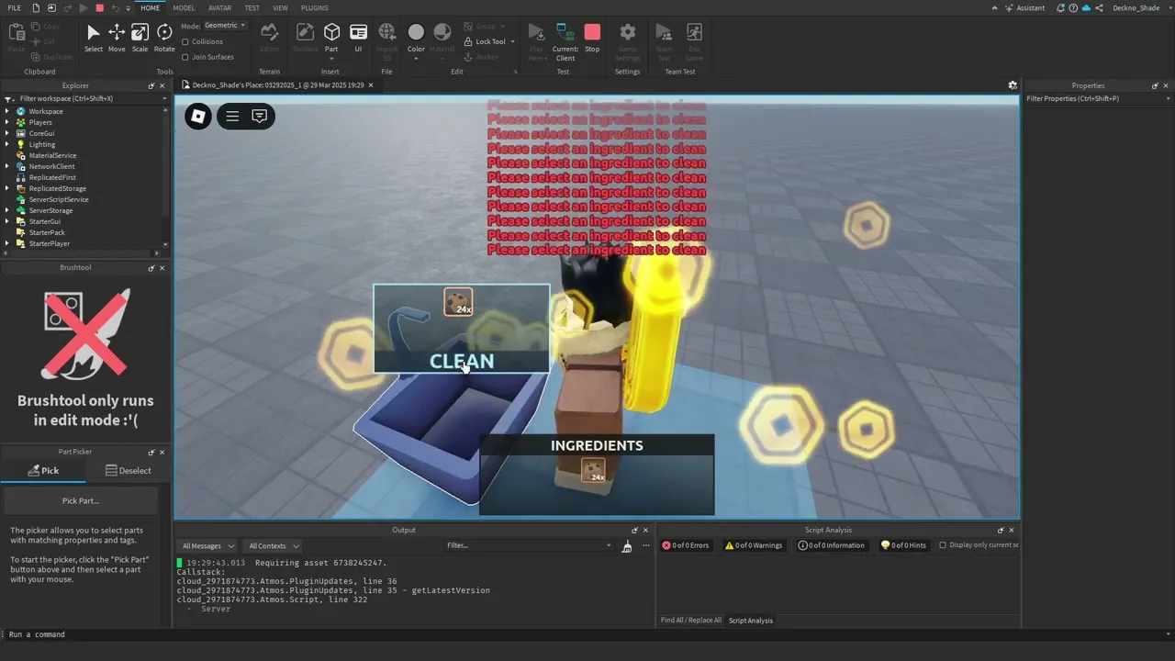The width and height of the screenshot is (1175, 661).
Task: Open Find All / Replace All tab
Action: coord(691,621)
